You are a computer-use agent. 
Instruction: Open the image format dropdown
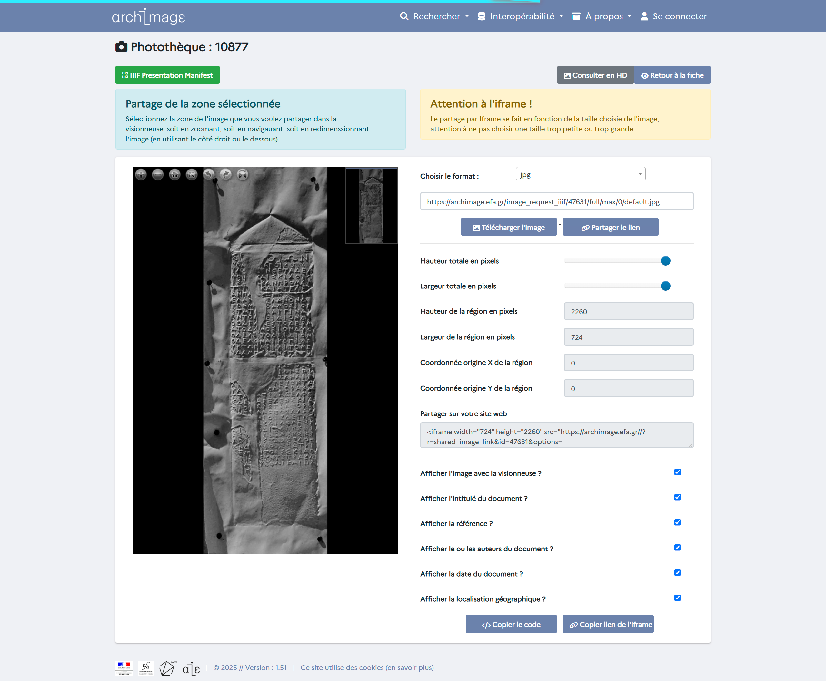[580, 174]
